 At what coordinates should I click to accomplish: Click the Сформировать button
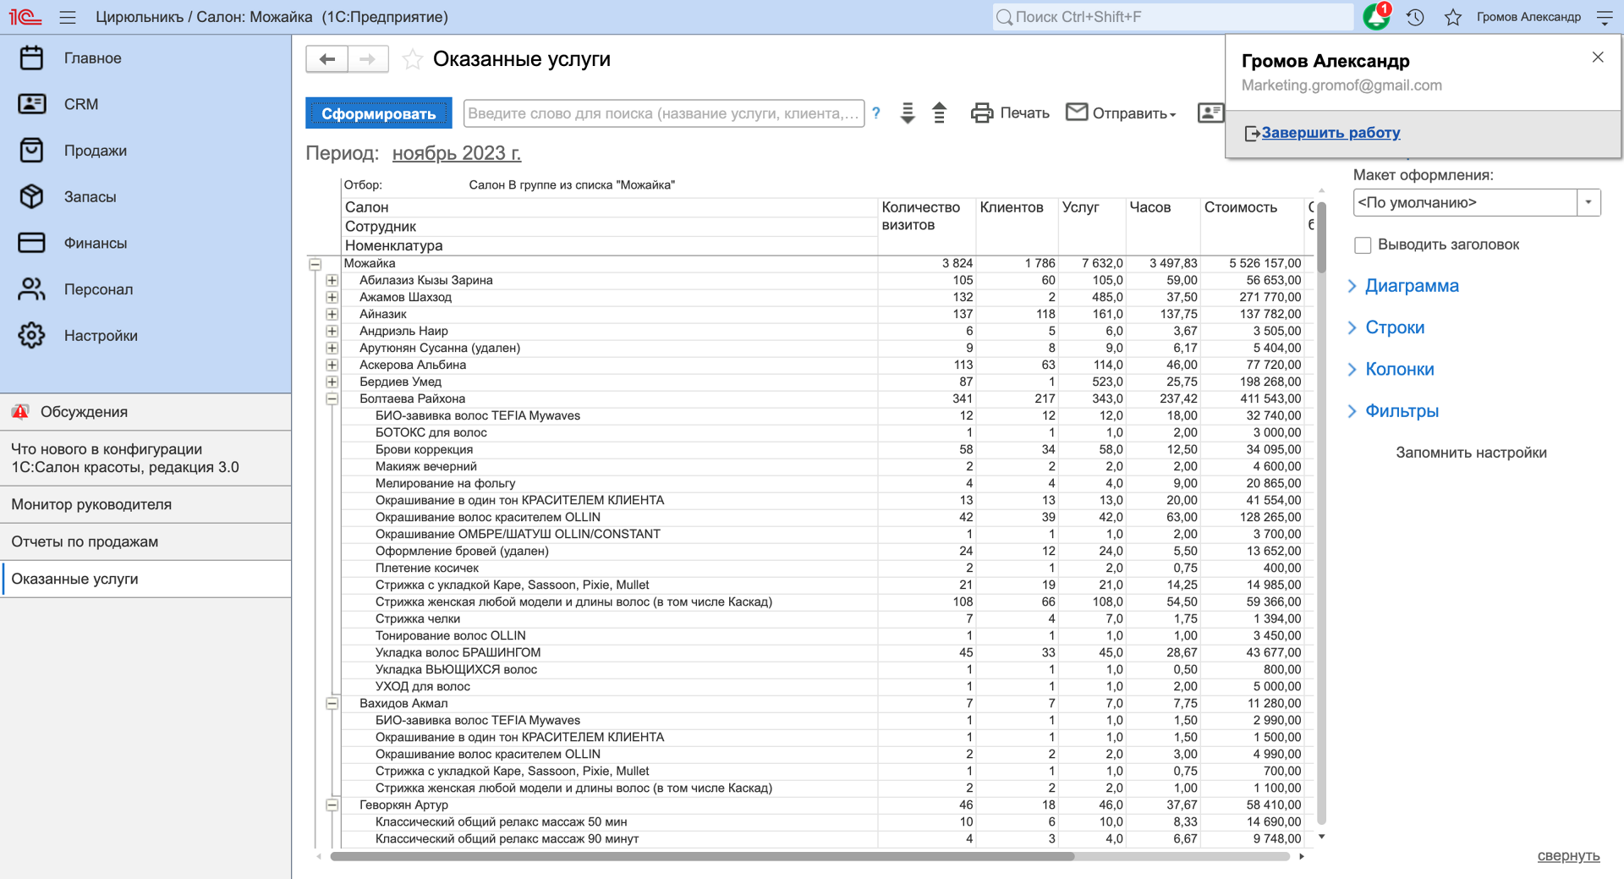[378, 113]
